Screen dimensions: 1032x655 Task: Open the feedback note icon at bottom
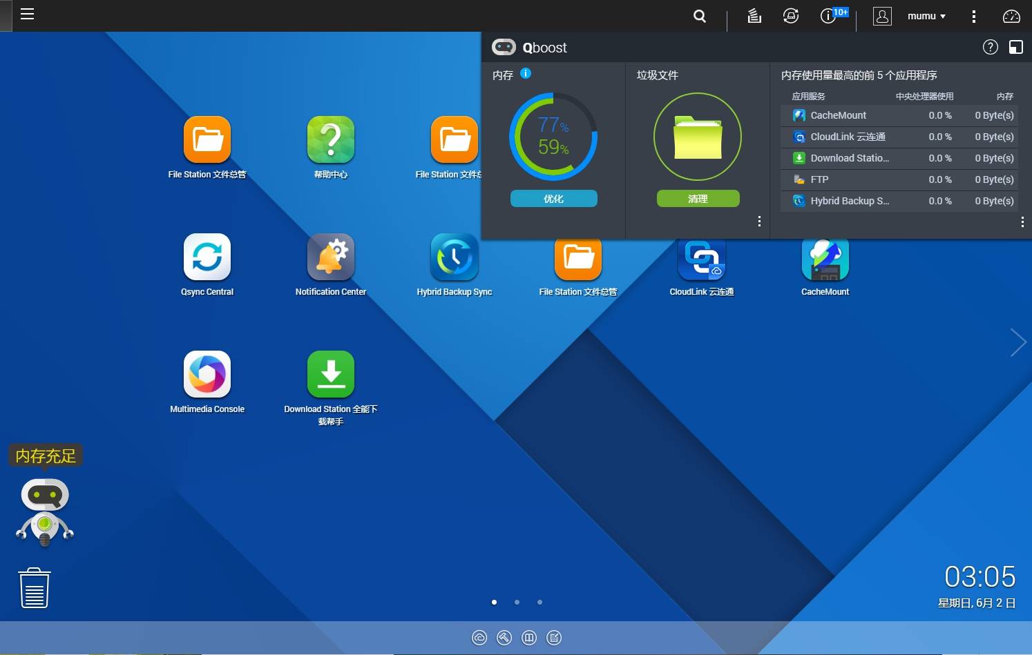click(x=554, y=638)
